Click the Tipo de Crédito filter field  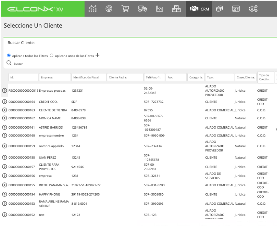tap(266, 77)
